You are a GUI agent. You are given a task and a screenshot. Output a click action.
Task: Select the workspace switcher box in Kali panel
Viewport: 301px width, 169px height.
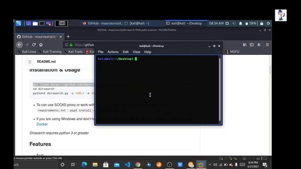(62, 23)
